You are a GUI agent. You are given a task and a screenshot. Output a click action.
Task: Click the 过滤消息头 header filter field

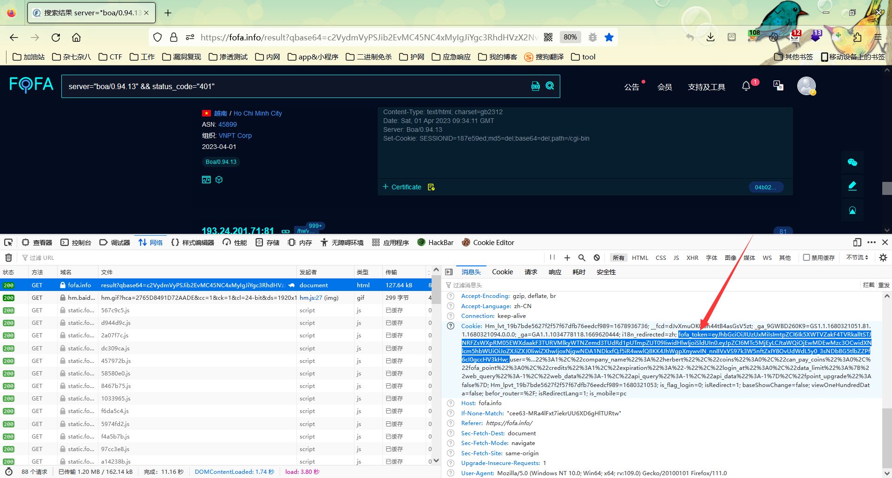point(650,285)
